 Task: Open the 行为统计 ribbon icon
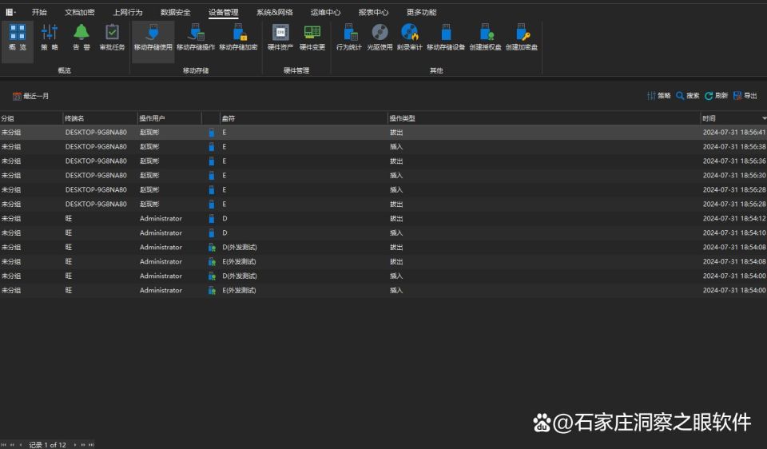[349, 38]
